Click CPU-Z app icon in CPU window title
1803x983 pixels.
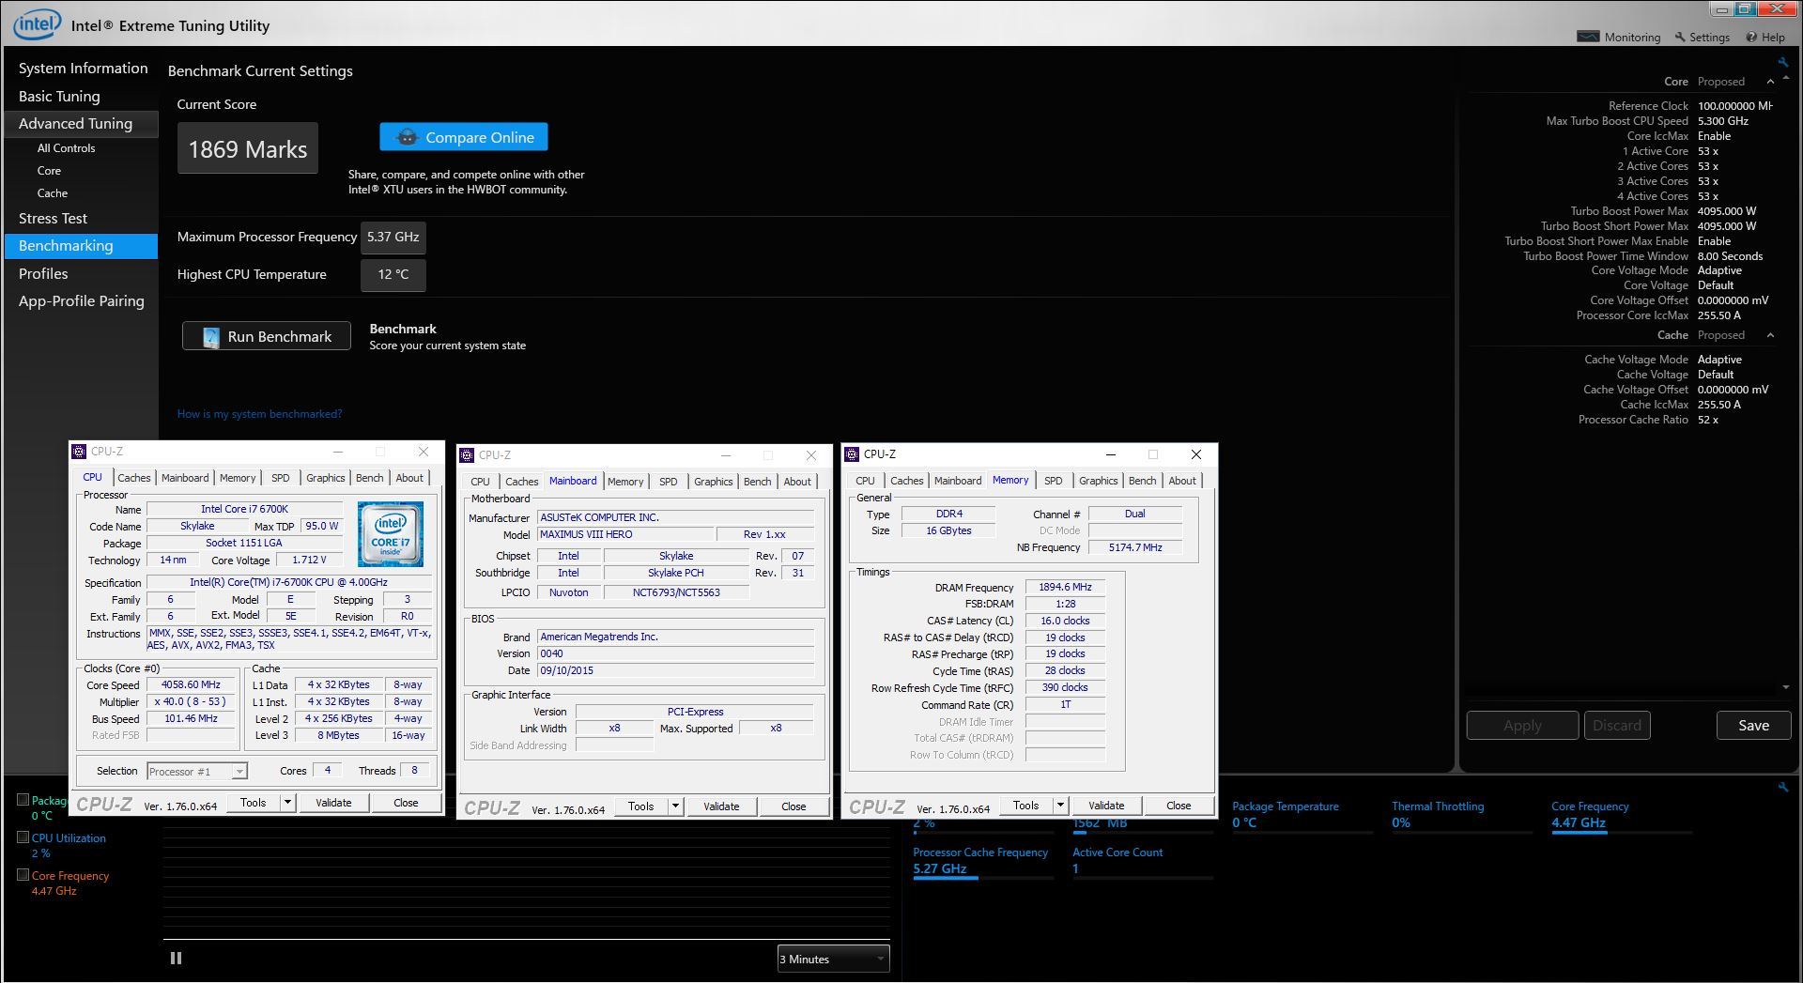coord(79,452)
